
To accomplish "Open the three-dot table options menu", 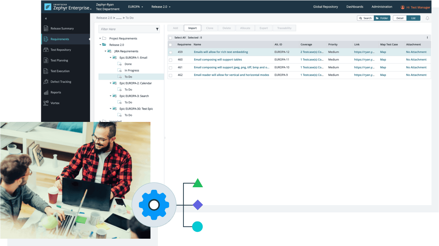I will tap(427, 38).
